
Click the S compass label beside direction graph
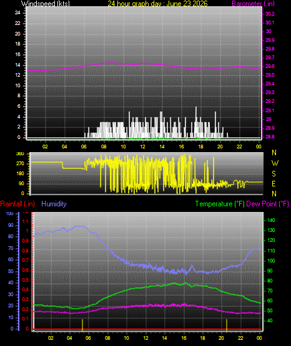point(274,174)
